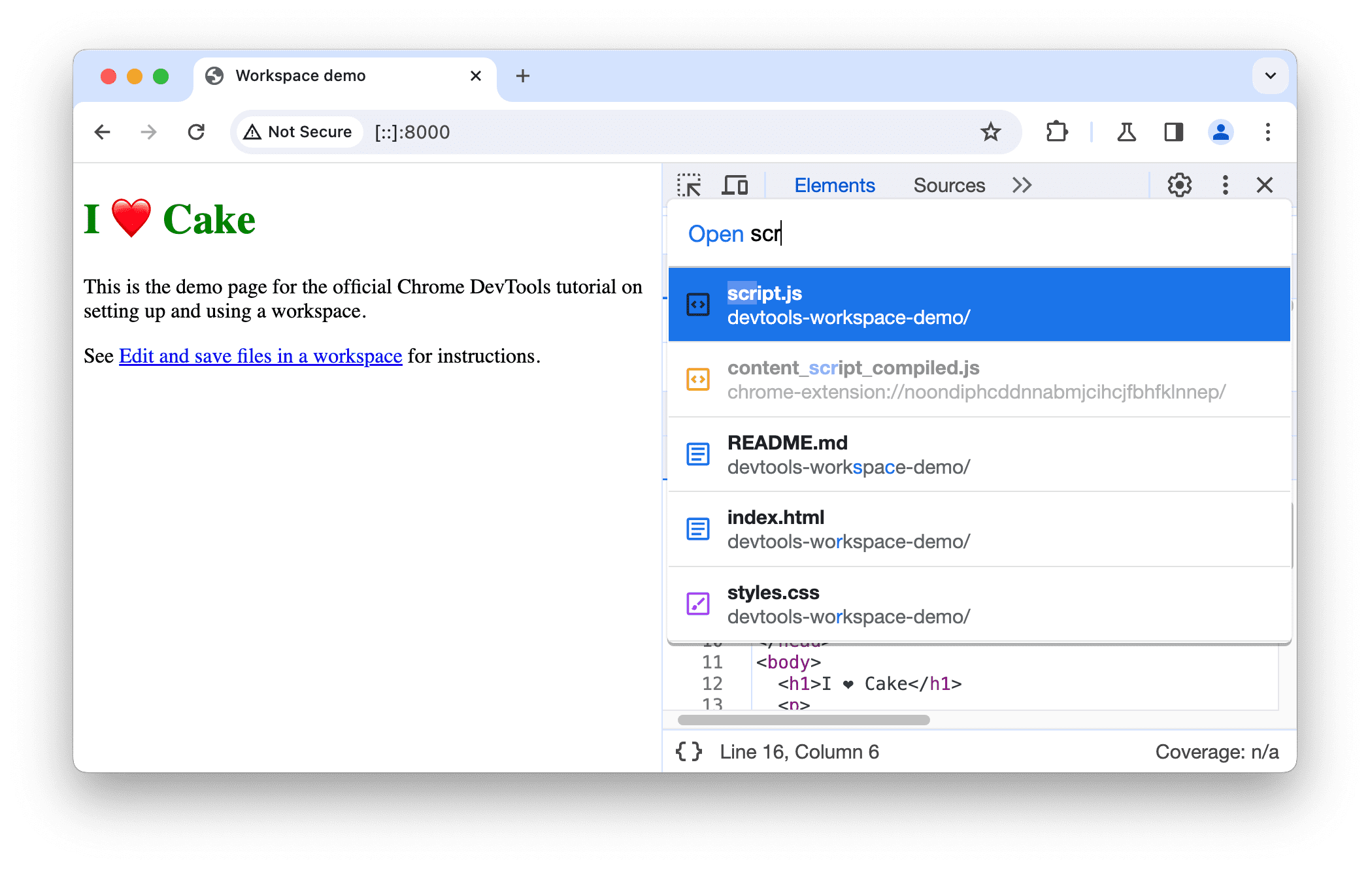This screenshot has width=1370, height=869.
Task: Click the Open file search input field
Action: 982,233
